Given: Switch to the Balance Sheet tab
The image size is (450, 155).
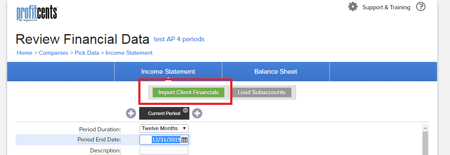Looking at the screenshot, I should click(276, 71).
